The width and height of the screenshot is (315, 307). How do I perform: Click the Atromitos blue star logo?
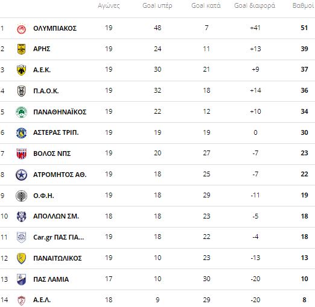click(x=21, y=175)
